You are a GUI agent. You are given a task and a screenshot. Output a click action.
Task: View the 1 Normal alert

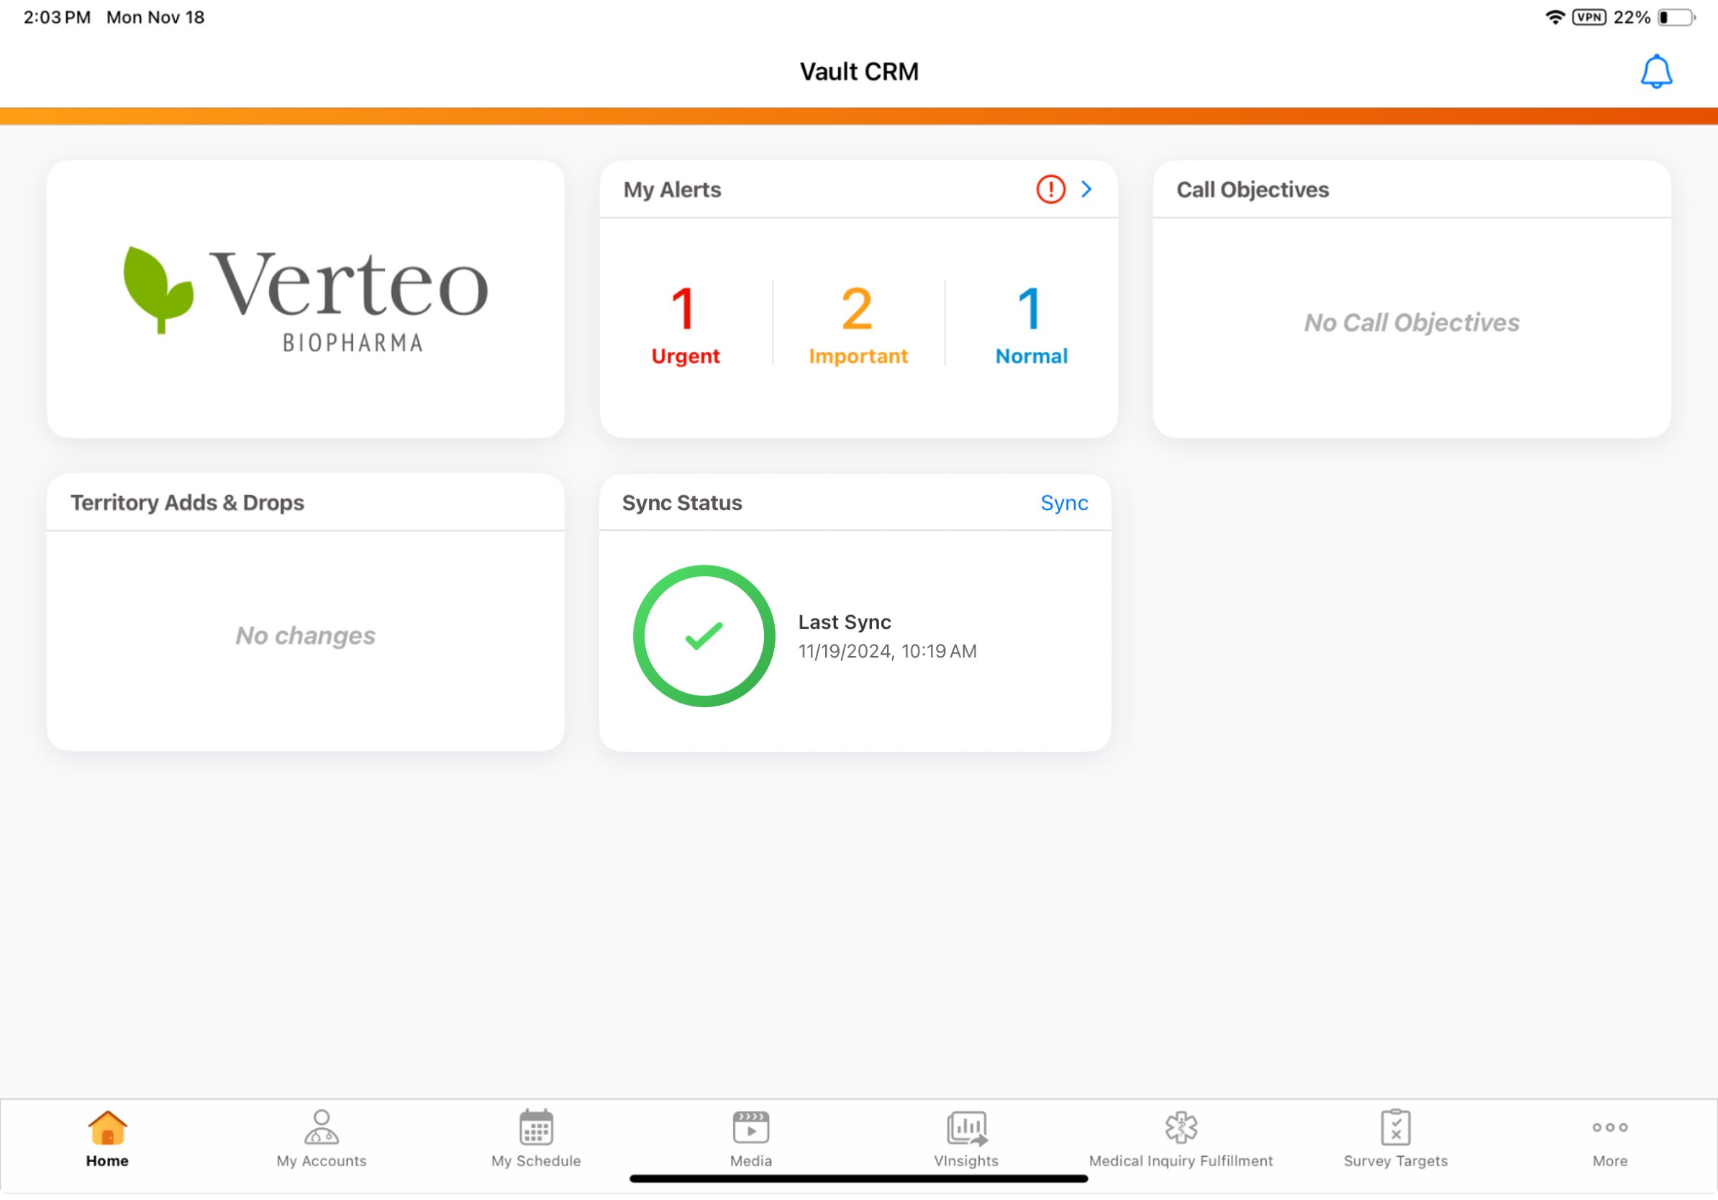(x=1031, y=324)
